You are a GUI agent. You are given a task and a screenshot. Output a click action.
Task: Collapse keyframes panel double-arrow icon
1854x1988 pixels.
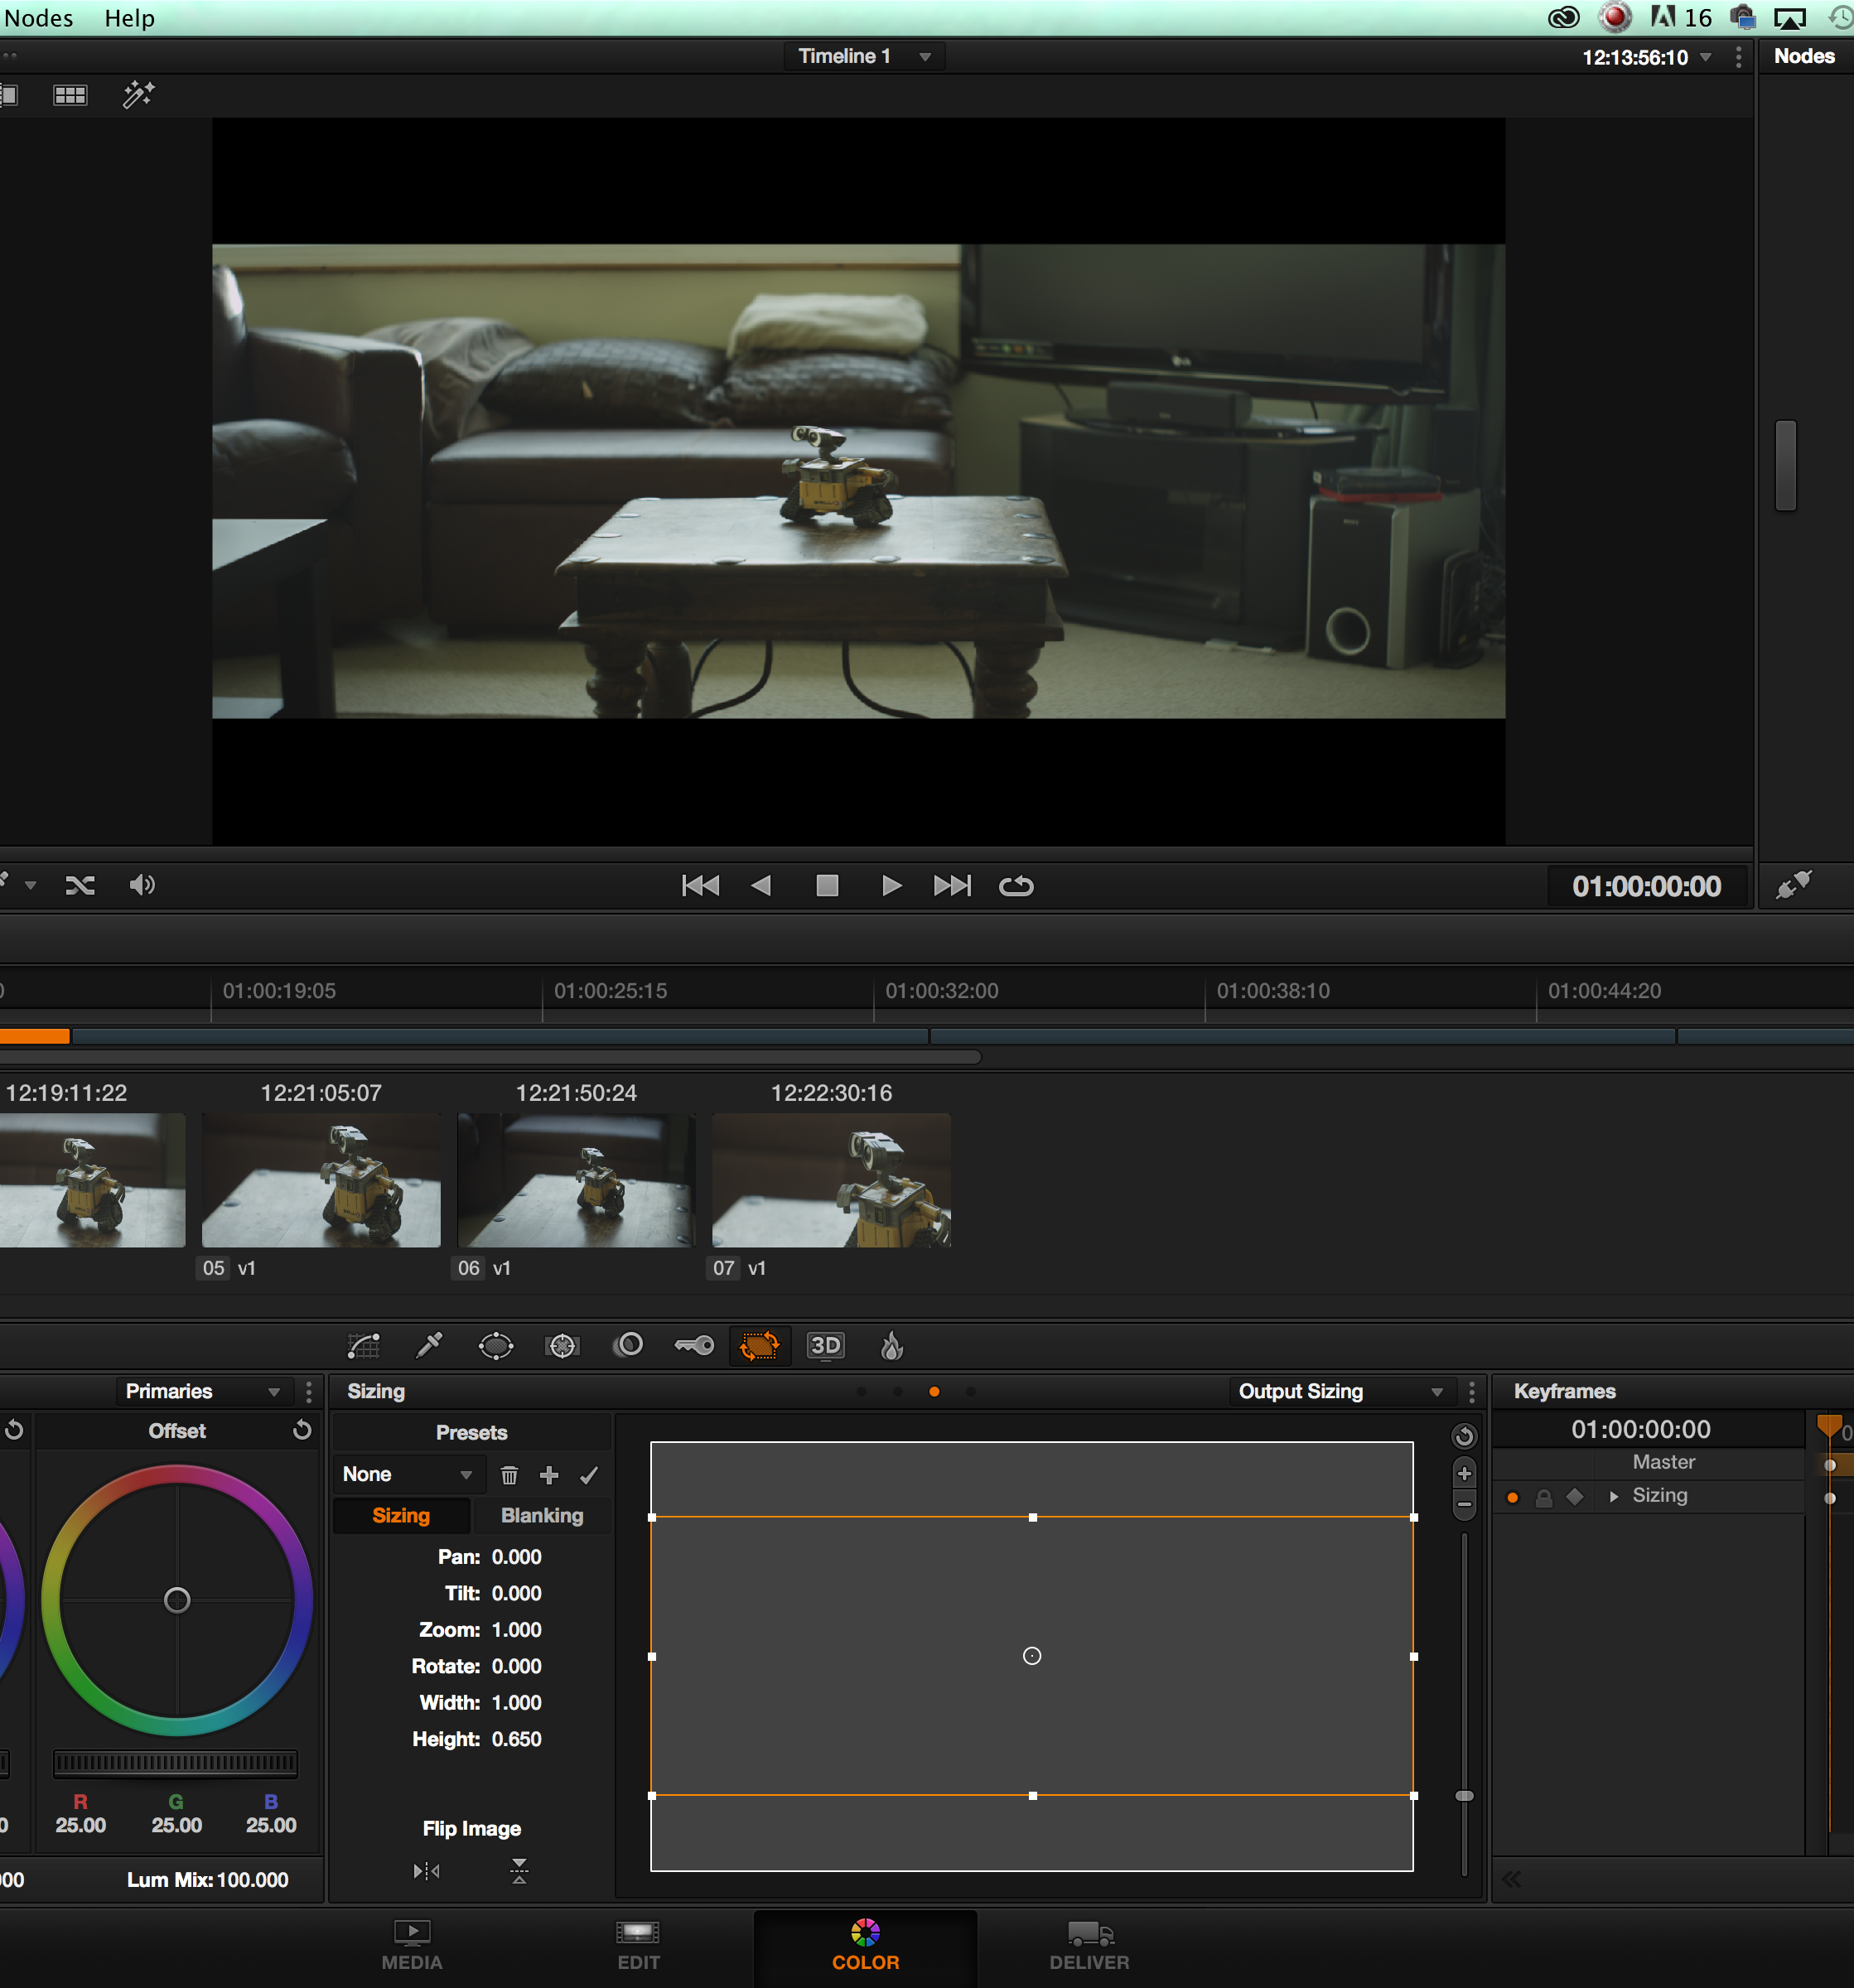(x=1511, y=1879)
